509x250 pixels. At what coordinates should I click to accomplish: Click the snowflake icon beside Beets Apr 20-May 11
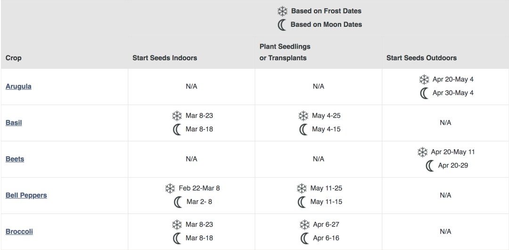[422, 152]
